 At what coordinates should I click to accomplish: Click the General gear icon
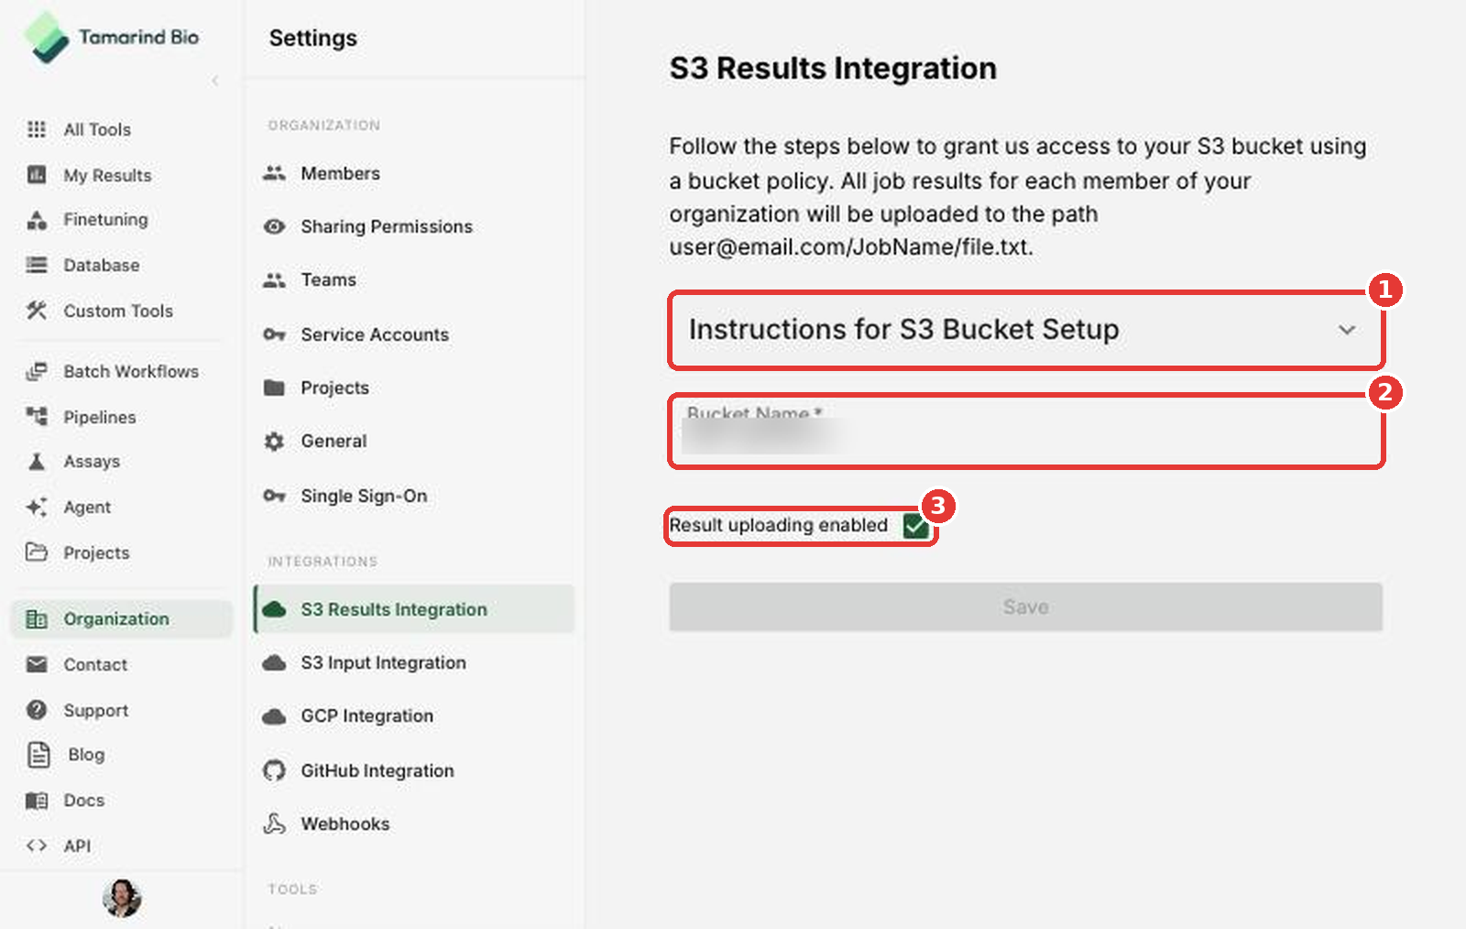tap(274, 442)
